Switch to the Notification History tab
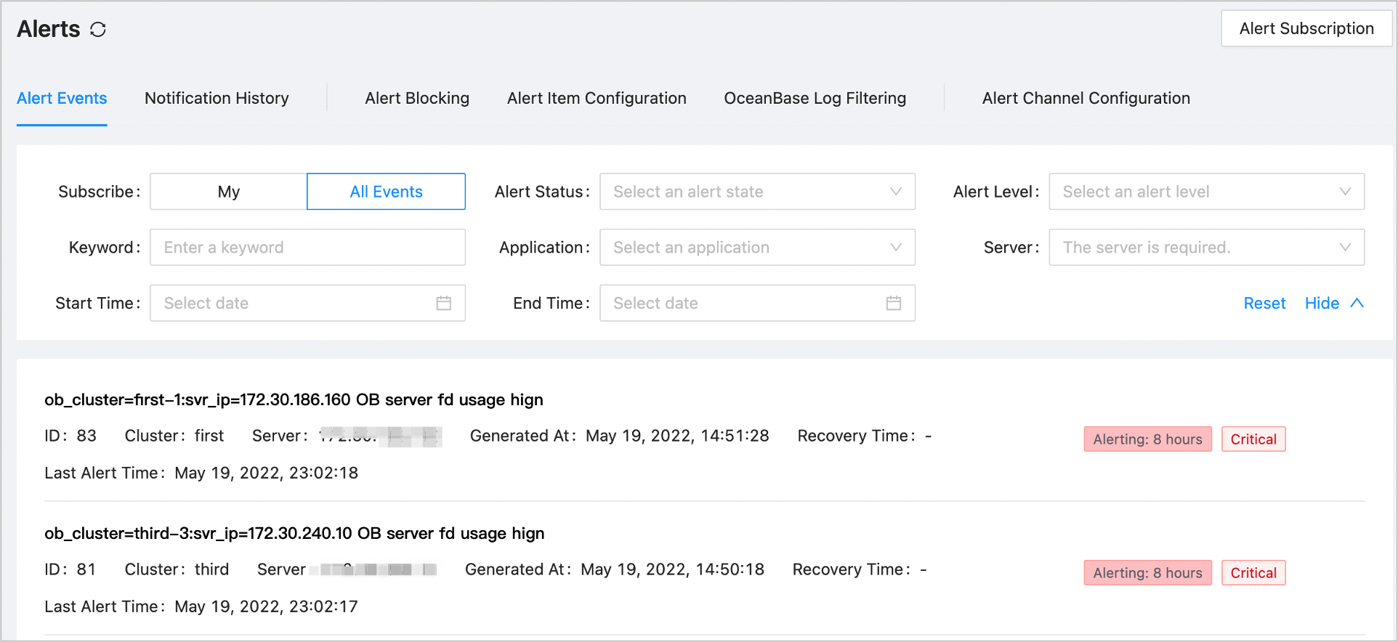Viewport: 1398px width, 642px height. coord(217,98)
